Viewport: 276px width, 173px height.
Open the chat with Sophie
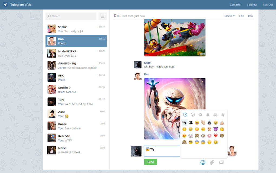coord(76,29)
